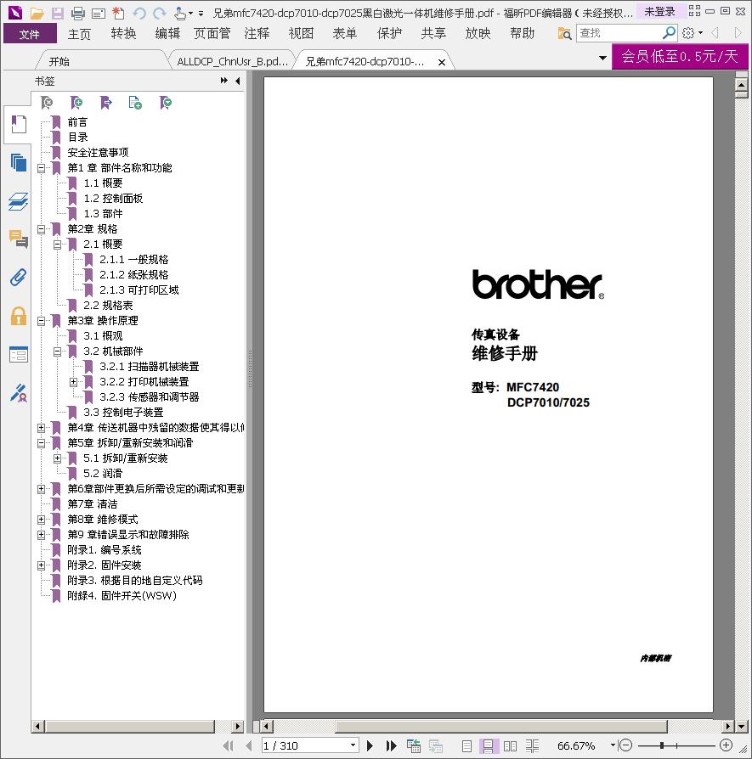The height and width of the screenshot is (759, 752).
Task: Click the document horizontal scrollbar
Action: click(x=501, y=726)
